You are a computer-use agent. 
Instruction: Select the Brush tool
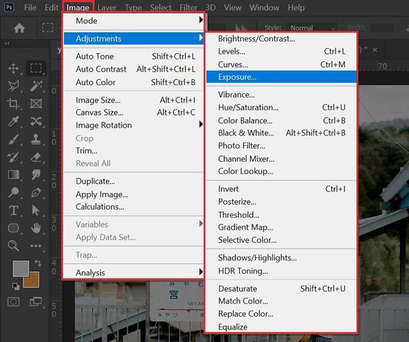point(13,139)
